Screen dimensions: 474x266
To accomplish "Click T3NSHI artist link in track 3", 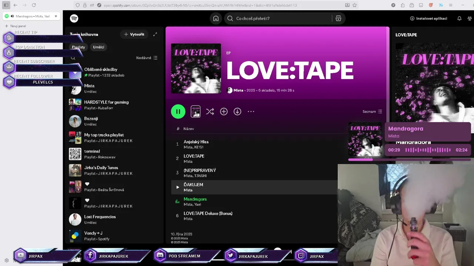I will (200, 176).
